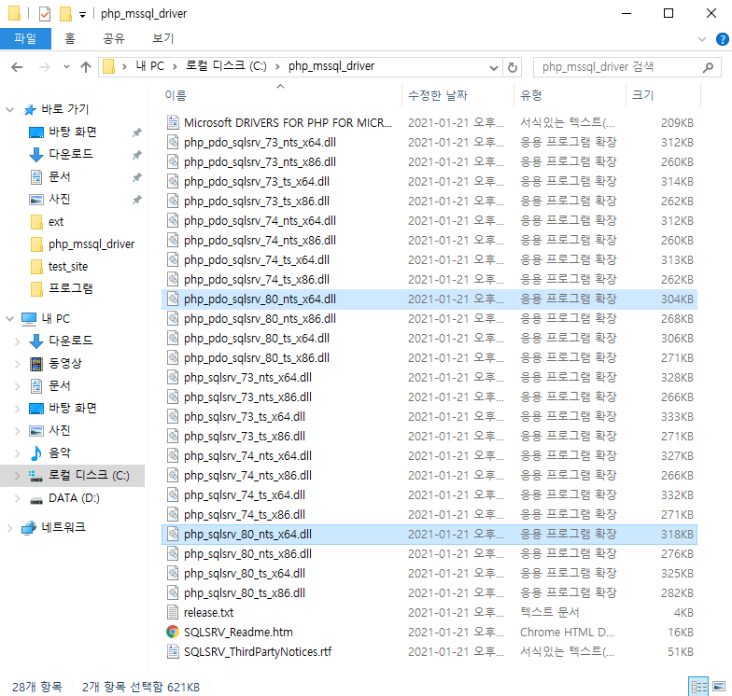Open the 홈 ribbon tab
The height and width of the screenshot is (696, 732).
(69, 38)
